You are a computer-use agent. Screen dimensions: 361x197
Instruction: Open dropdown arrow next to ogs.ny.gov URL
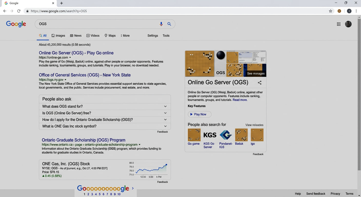pos(65,80)
